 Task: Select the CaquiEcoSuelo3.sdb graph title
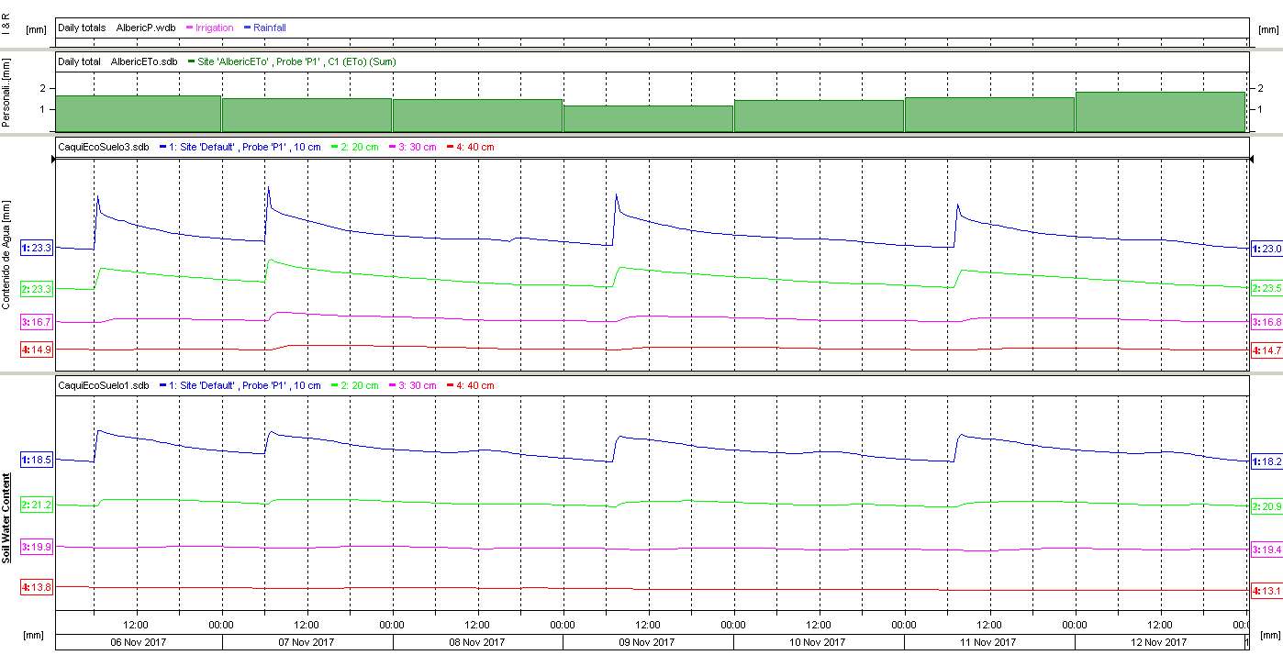coord(104,147)
